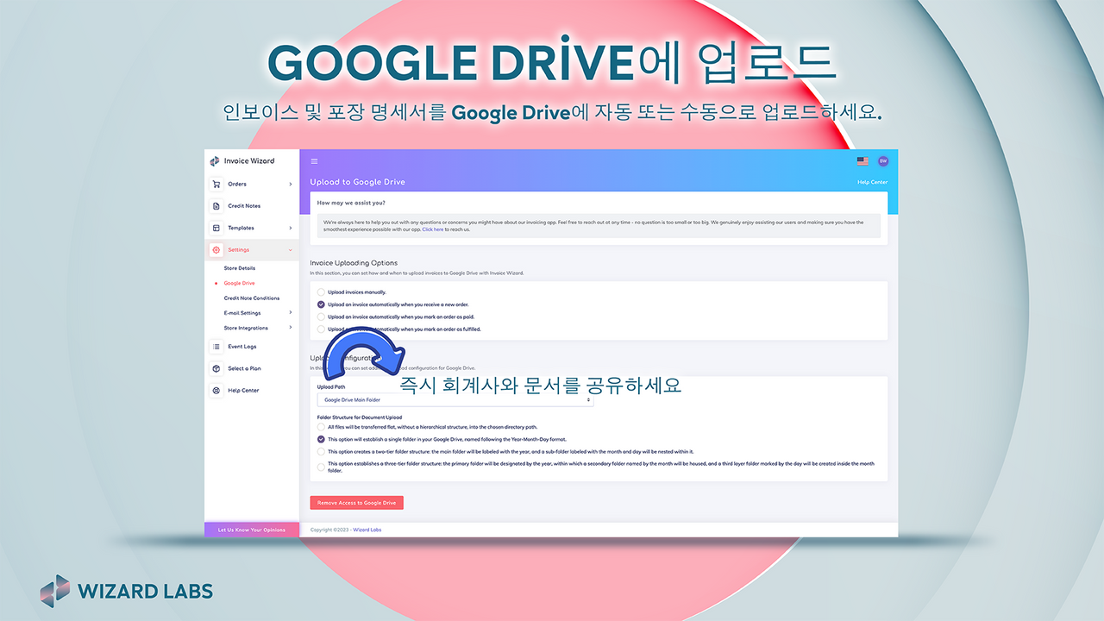The height and width of the screenshot is (621, 1104).
Task: Select flat file transfer structure option
Action: click(321, 427)
